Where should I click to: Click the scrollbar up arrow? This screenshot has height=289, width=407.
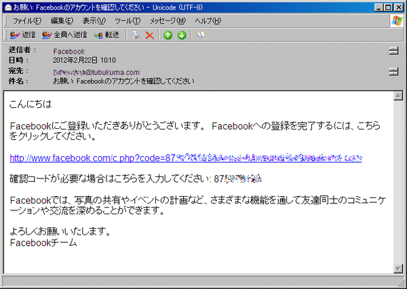point(398,96)
